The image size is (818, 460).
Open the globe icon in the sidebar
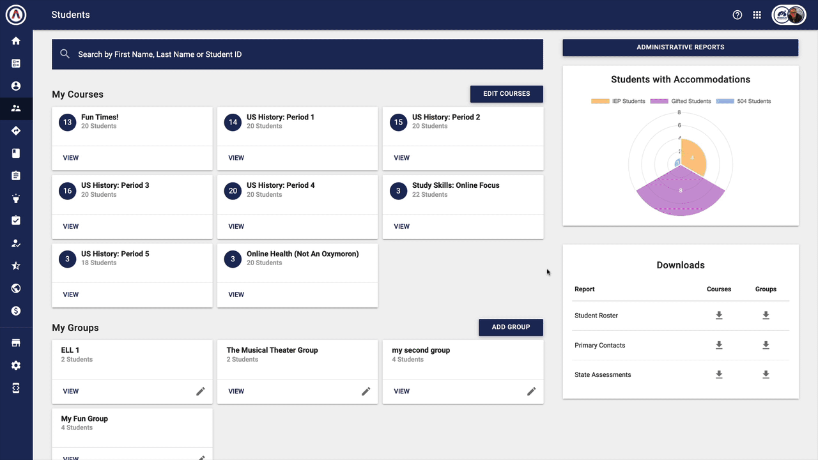tap(16, 288)
